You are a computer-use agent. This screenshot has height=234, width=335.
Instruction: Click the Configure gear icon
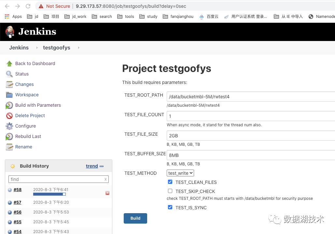9,126
